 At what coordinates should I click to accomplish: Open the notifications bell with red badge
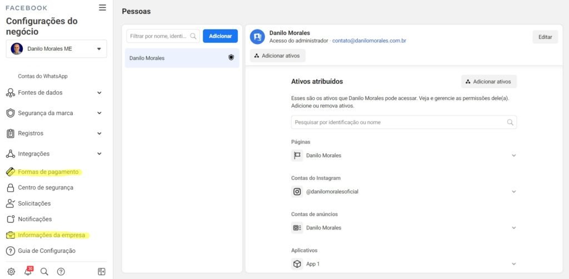[28, 272]
